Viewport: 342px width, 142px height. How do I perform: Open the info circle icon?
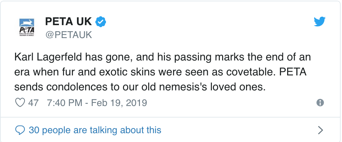pyautogui.click(x=320, y=102)
